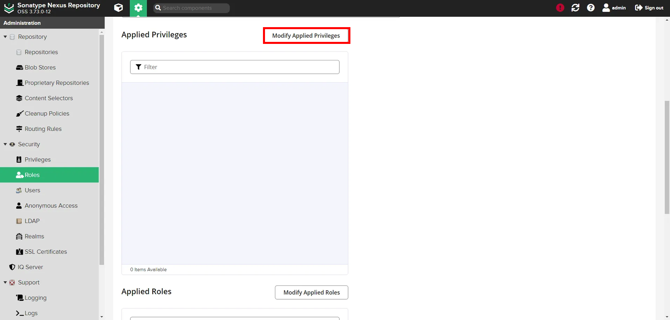670x320 pixels.
Task: Select the Roles menu item
Action: coord(50,175)
